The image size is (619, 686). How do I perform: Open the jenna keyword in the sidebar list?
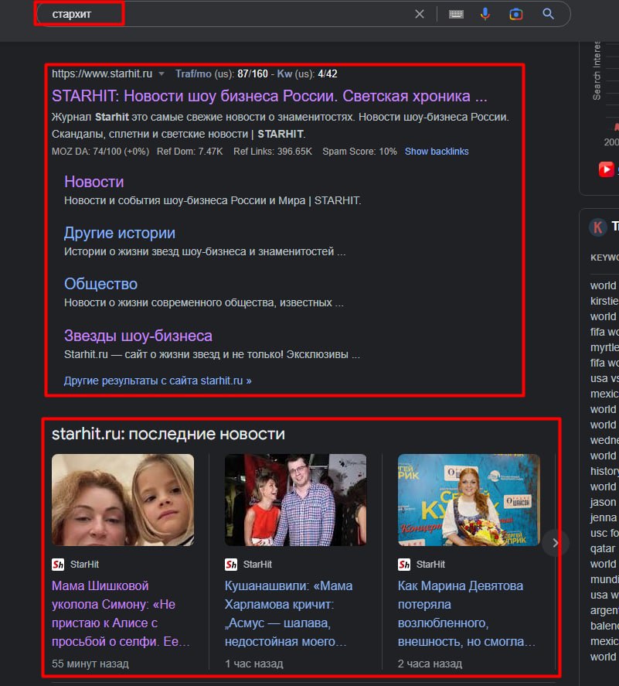(603, 517)
